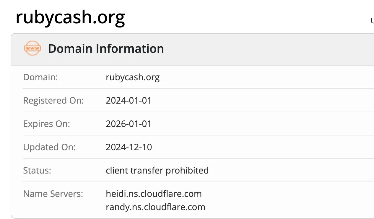
Task: Select the client transfer prohibited status text
Action: click(x=157, y=170)
